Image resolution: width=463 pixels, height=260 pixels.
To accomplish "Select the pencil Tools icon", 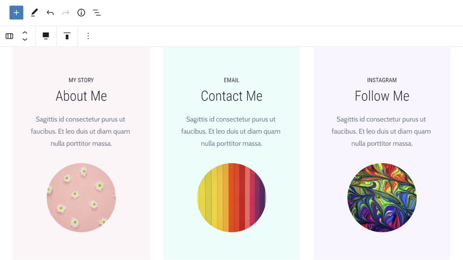I will [x=34, y=13].
